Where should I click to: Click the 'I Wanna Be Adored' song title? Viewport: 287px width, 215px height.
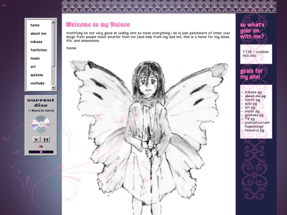tap(41, 110)
